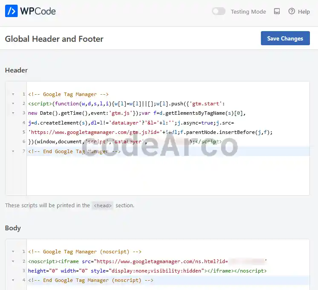
Task: Click the line starting with })(window,document
Action: 125,142
